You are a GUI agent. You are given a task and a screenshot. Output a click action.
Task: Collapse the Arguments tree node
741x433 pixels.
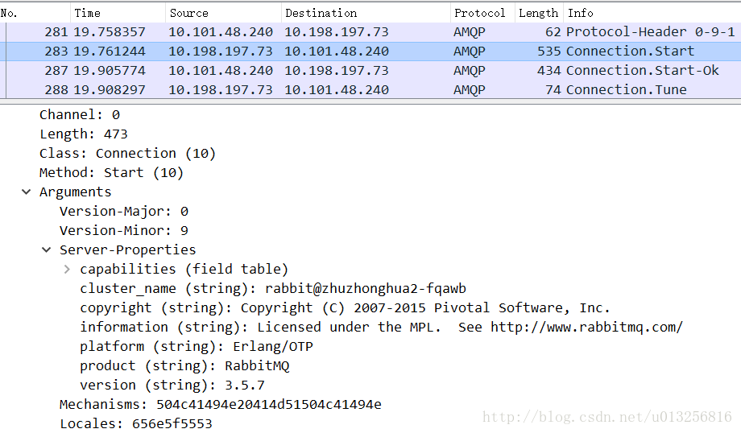[x=27, y=192]
